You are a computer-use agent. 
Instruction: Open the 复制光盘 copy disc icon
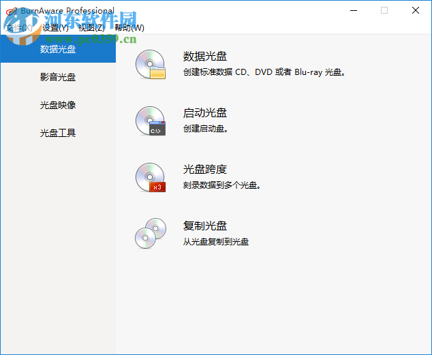coord(151,234)
